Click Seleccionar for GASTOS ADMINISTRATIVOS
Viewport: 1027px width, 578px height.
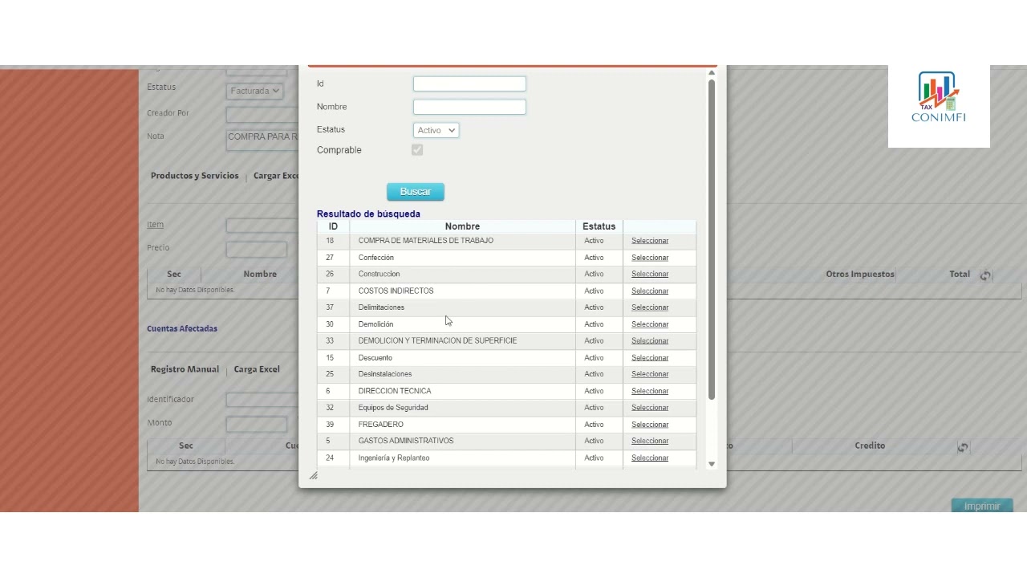click(650, 441)
